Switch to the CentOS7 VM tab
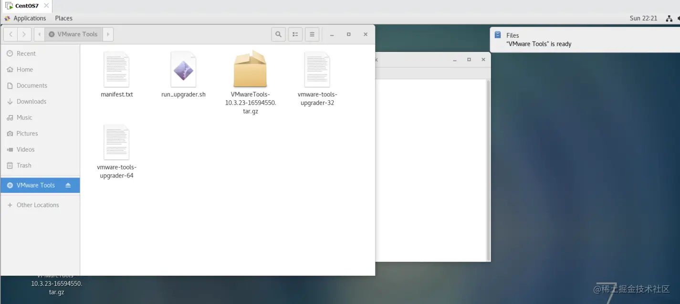680x304 pixels. tap(27, 6)
